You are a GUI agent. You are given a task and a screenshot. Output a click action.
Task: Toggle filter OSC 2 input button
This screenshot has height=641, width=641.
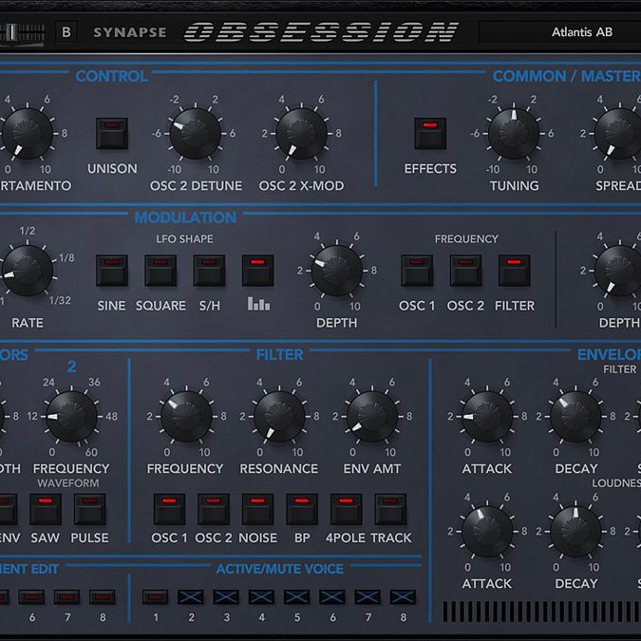(214, 509)
